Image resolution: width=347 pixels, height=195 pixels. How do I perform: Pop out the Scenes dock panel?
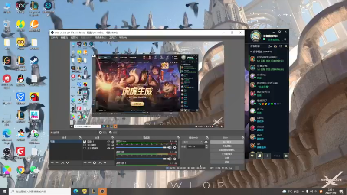80,138
